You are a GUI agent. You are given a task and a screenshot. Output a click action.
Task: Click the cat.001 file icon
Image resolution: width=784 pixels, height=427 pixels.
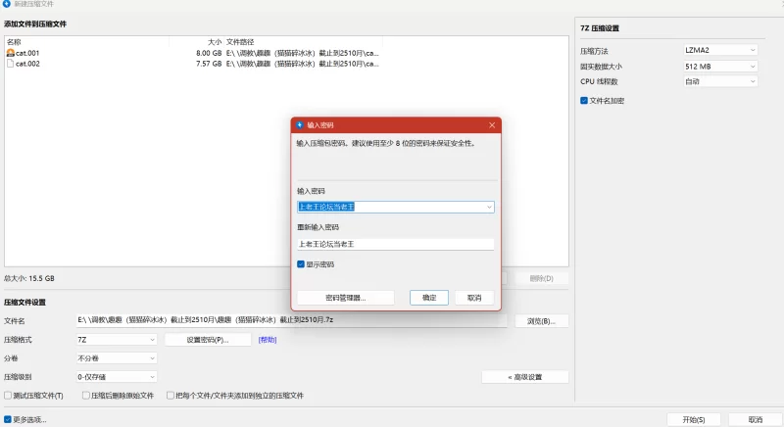[11, 53]
